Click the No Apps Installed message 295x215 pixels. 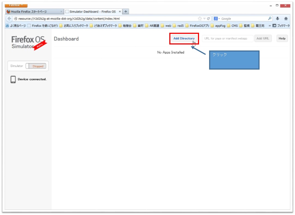tap(171, 52)
